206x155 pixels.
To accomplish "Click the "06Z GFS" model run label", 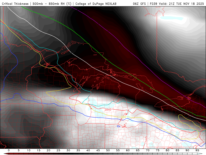I will [x=139, y=4].
